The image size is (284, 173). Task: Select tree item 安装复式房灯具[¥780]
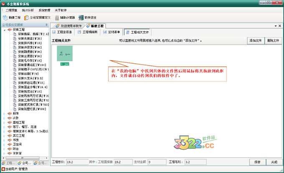[x=33, y=105]
